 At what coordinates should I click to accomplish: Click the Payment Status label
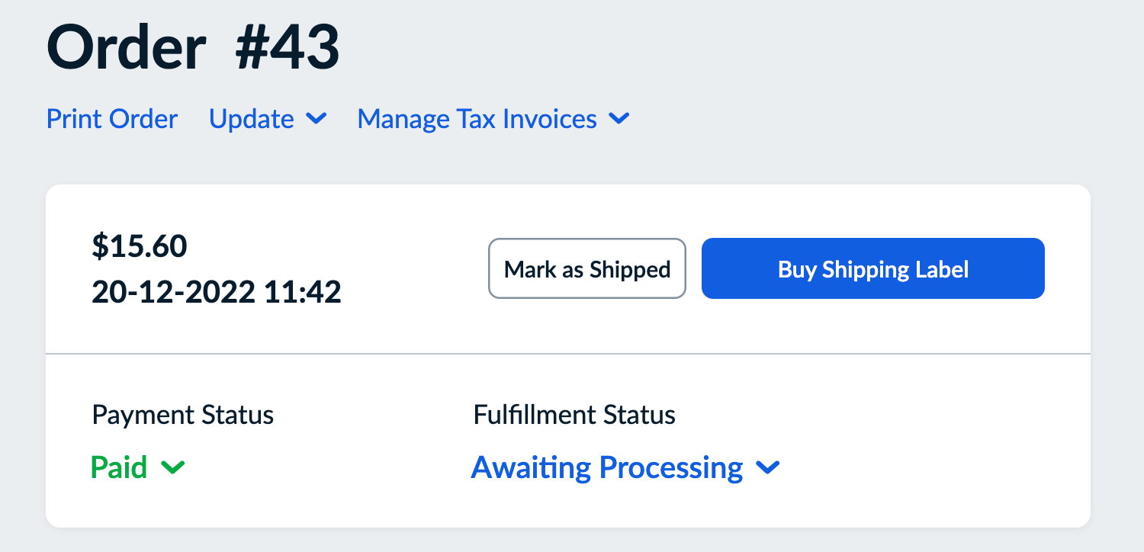coord(183,415)
